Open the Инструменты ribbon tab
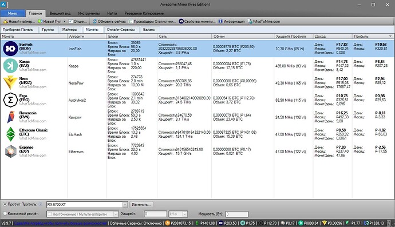This screenshot has width=395, height=227. [x=89, y=13]
